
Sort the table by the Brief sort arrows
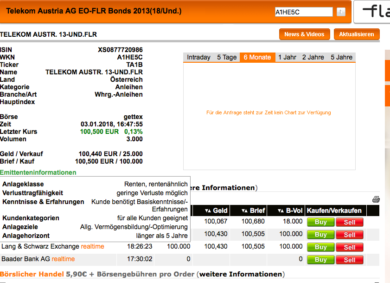click(x=244, y=211)
